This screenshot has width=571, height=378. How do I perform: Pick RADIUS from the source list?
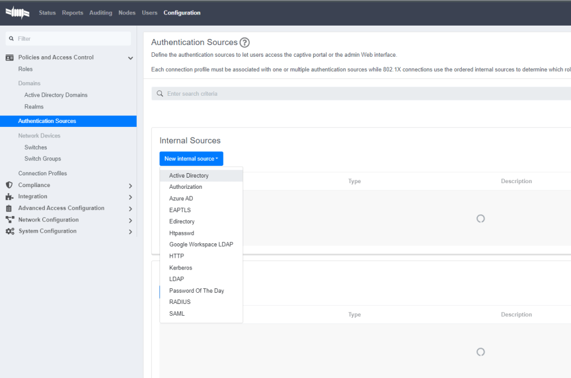coord(180,302)
